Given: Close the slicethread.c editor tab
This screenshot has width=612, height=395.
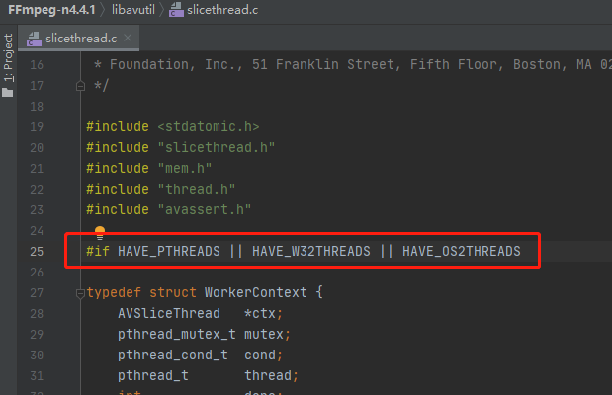Looking at the screenshot, I should coord(128,39).
